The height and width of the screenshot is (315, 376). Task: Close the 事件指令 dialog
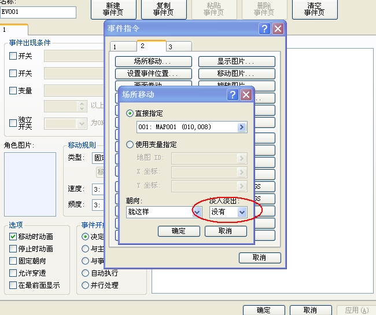pyautogui.click(x=278, y=29)
